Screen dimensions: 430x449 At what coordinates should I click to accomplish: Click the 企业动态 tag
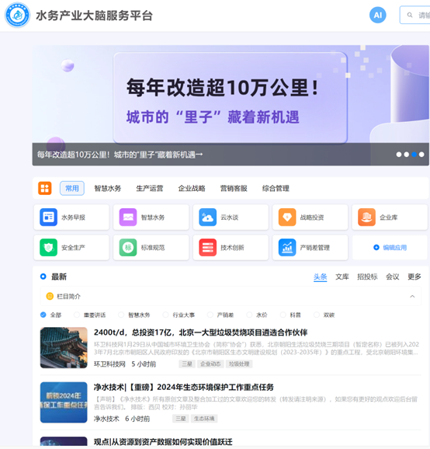[210, 364]
